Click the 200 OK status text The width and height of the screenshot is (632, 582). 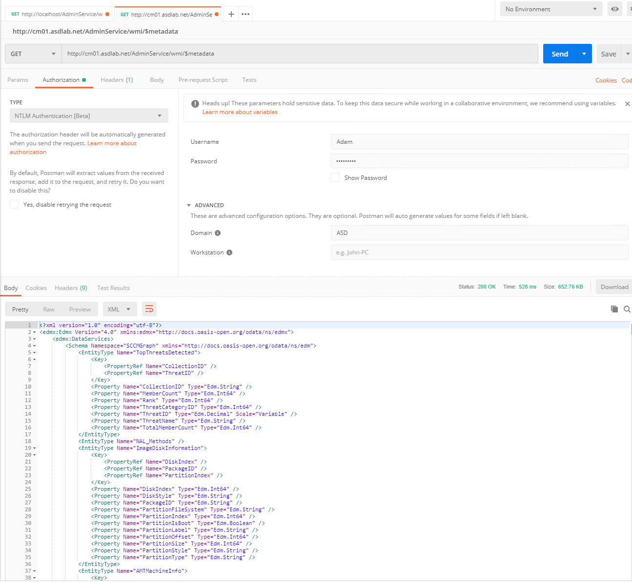pyautogui.click(x=487, y=287)
